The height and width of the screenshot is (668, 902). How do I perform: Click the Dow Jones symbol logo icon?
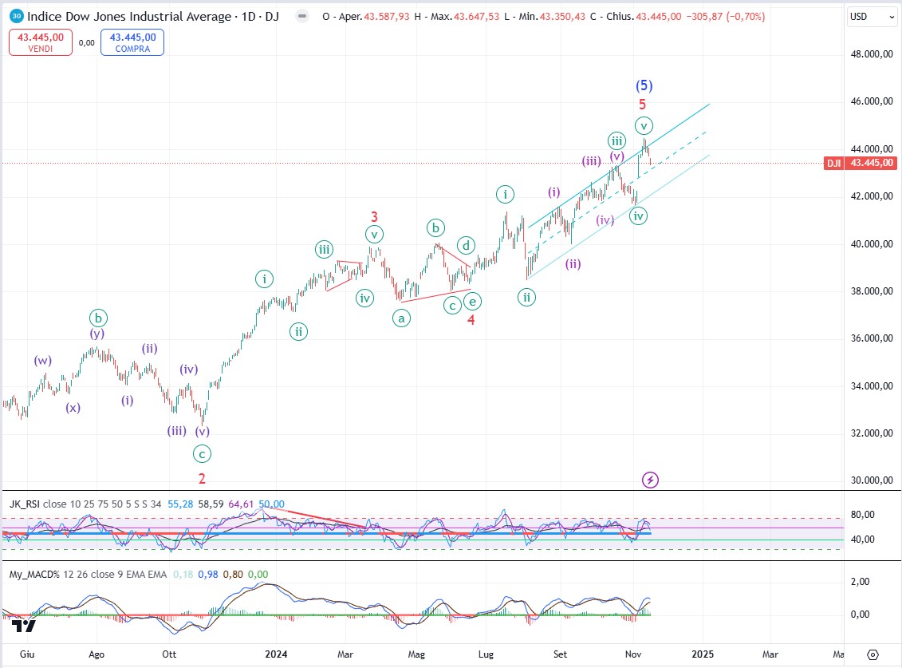click(17, 16)
